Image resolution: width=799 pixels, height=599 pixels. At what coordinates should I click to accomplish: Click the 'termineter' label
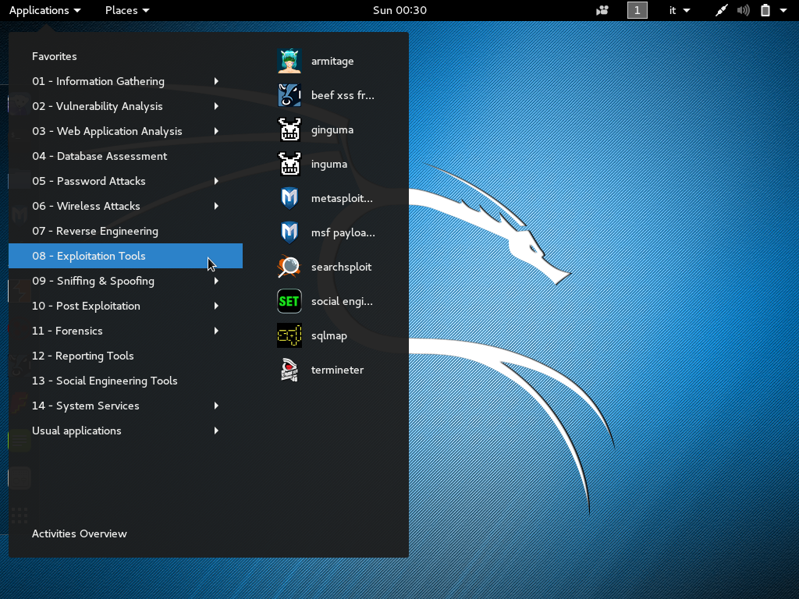pyautogui.click(x=337, y=370)
